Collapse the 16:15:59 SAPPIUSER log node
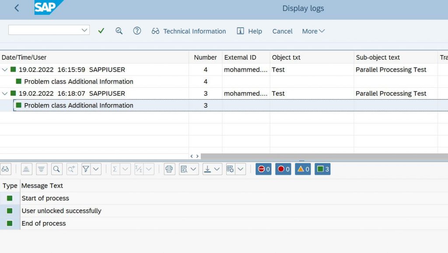448x253 pixels. point(4,69)
